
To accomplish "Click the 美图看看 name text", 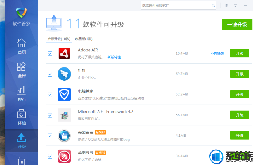I will click(x=86, y=132).
